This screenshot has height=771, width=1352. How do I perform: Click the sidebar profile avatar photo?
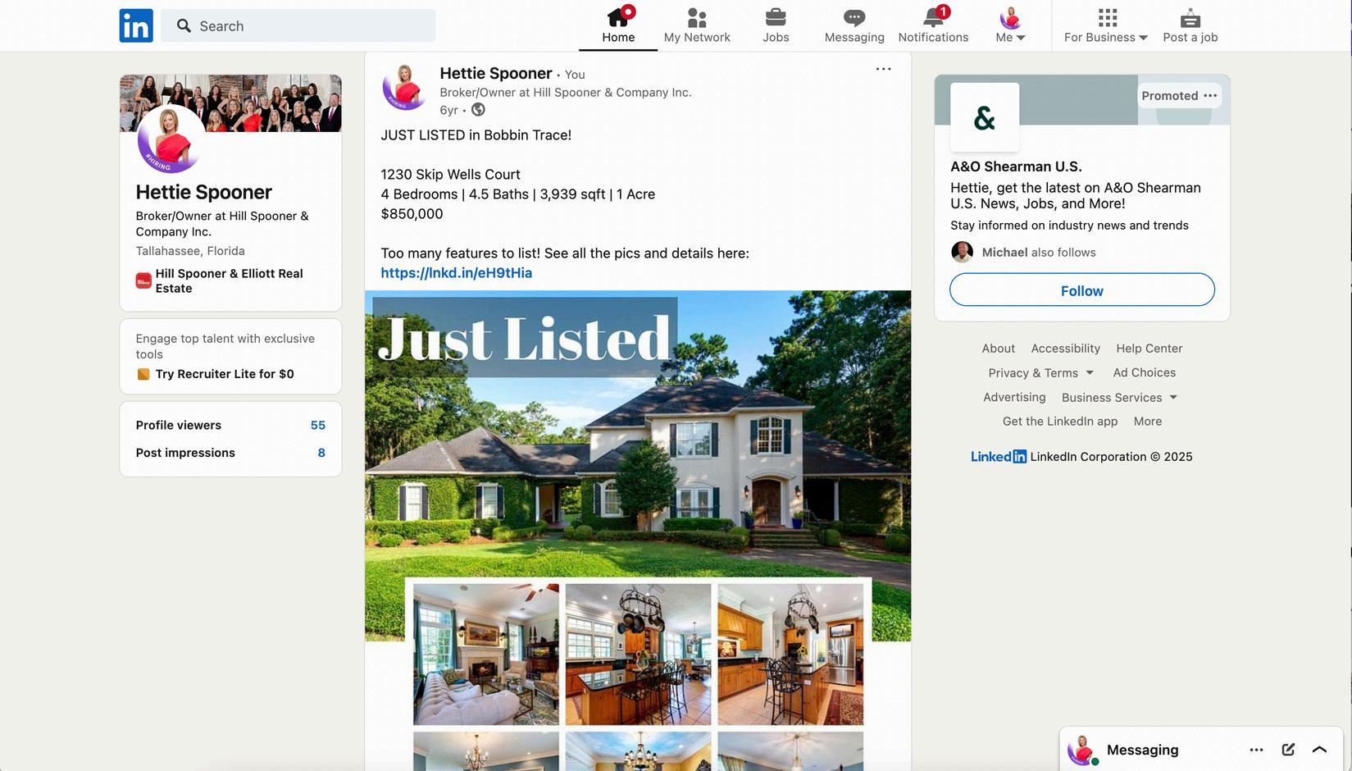[x=171, y=139]
